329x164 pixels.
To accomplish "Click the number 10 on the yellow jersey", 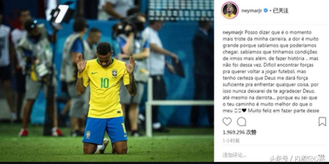I will tap(105, 83).
